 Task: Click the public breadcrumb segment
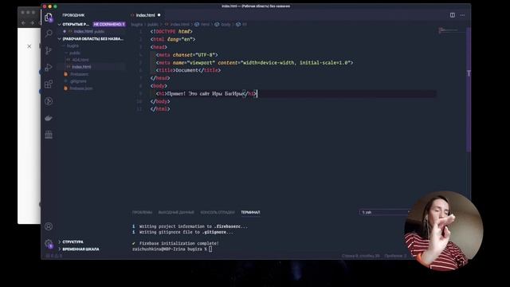click(x=152, y=25)
